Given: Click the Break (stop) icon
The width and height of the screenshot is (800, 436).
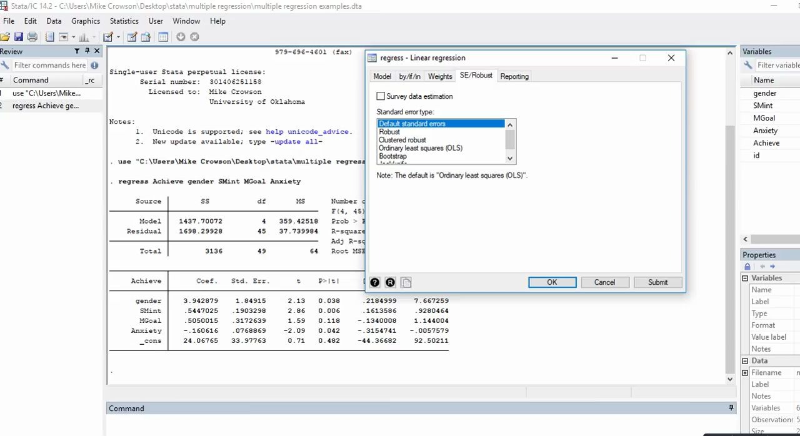Looking at the screenshot, I should (194, 36).
